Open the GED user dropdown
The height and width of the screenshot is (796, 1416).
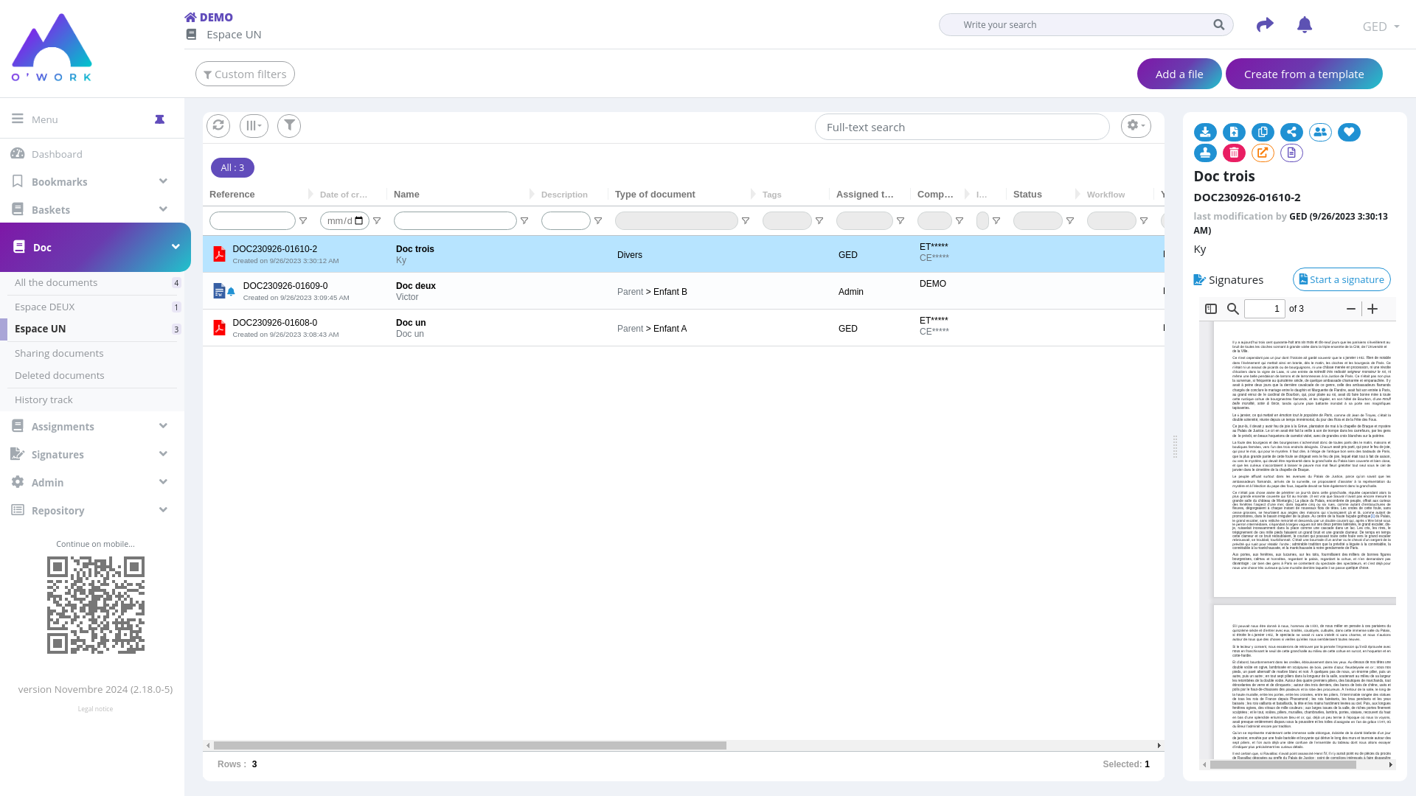click(1381, 27)
